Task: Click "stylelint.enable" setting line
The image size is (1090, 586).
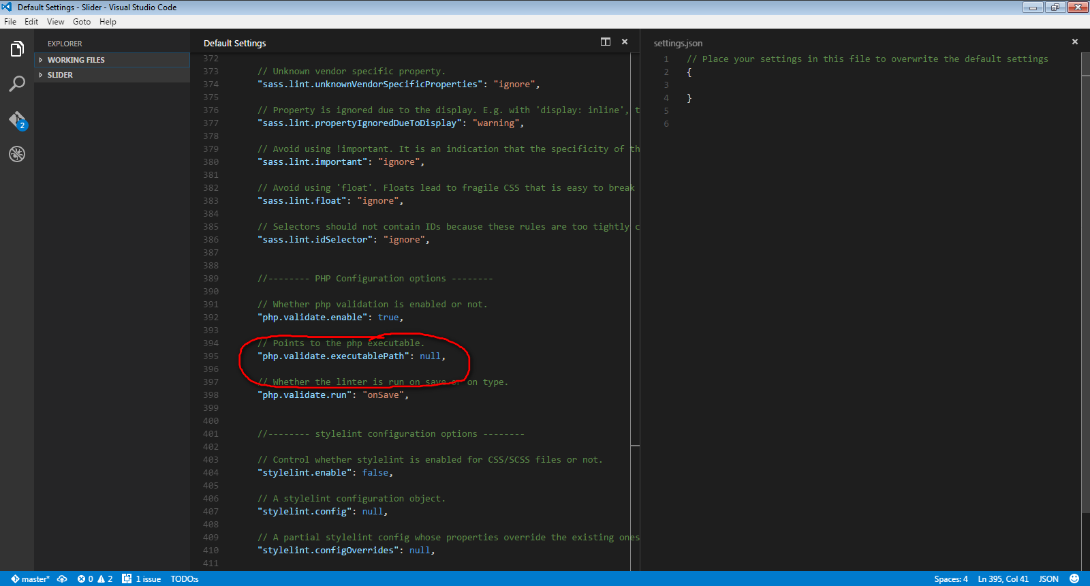Action: tap(326, 473)
